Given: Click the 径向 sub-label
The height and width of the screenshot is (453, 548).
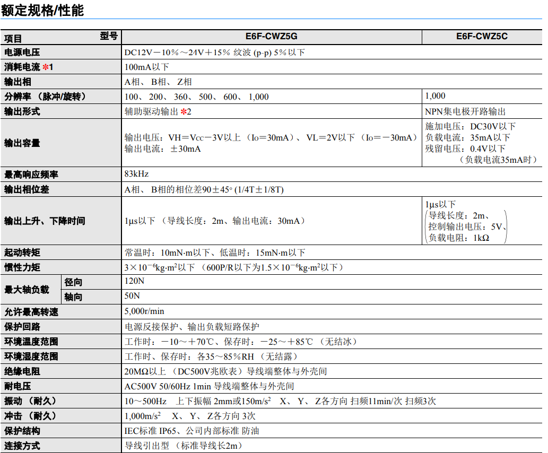Looking at the screenshot, I should tap(73, 282).
